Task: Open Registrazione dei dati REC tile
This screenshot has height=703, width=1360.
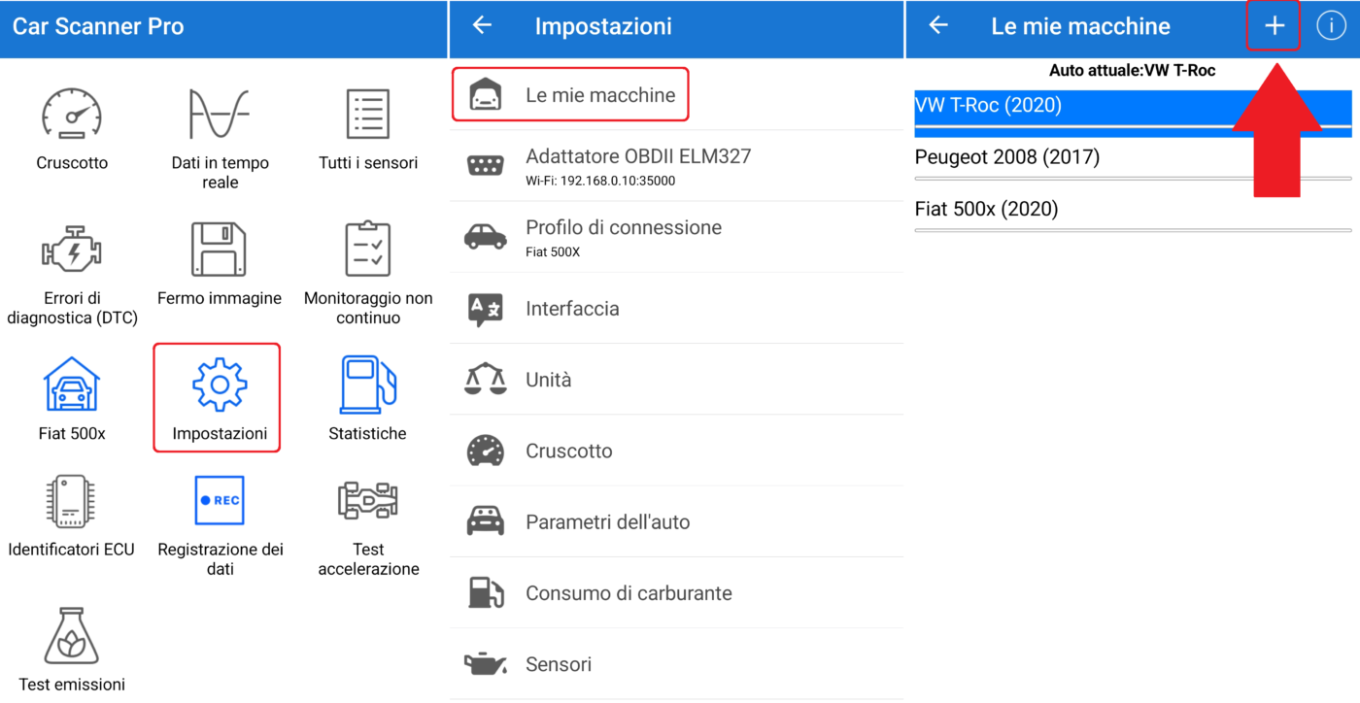Action: click(x=220, y=524)
